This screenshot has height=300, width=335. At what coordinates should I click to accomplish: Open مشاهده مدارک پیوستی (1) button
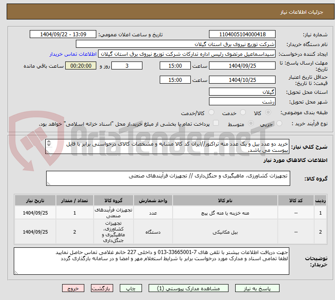pyautogui.click(x=189, y=288)
